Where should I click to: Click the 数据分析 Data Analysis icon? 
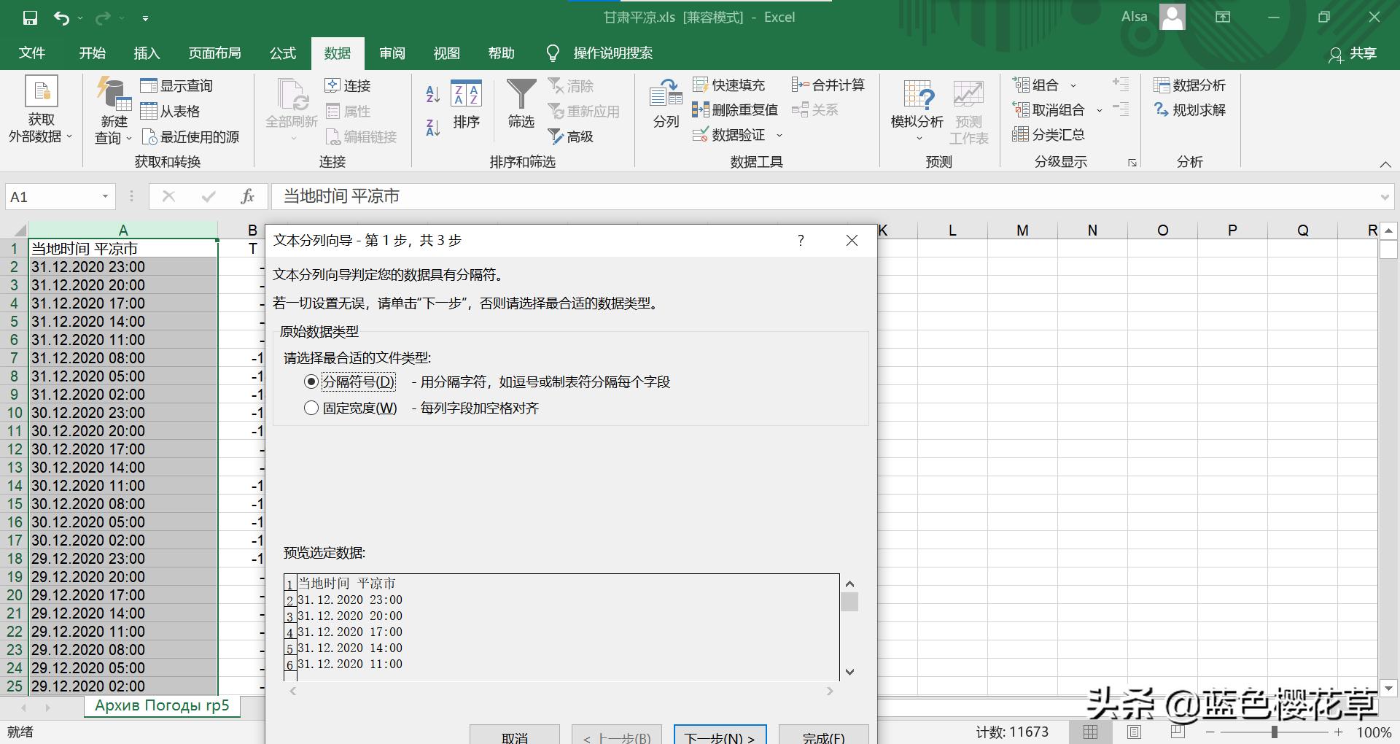[1190, 85]
